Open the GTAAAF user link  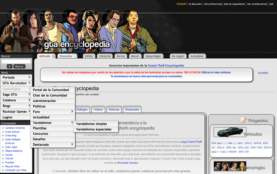tap(181, 4)
